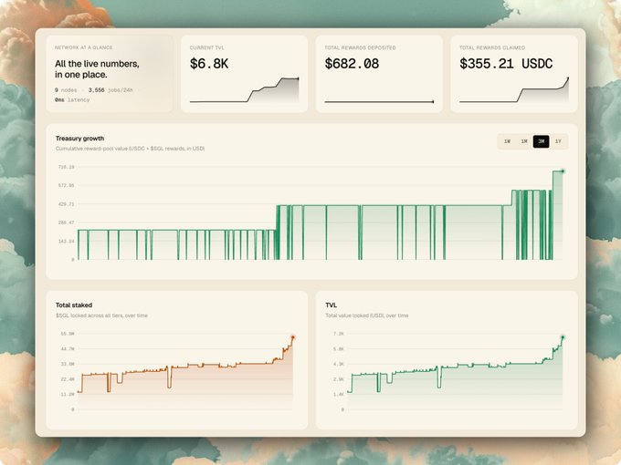
Task: Click the 'CURRENT TVL' card label
Action: (x=206, y=47)
